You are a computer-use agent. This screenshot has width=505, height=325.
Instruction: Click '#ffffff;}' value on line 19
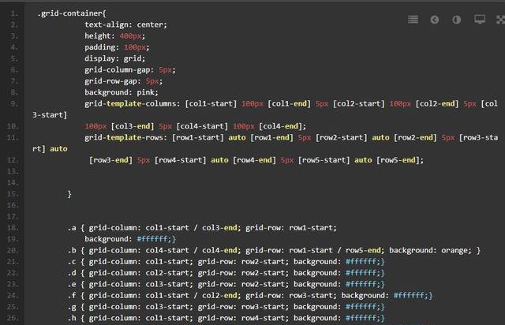pos(156,239)
